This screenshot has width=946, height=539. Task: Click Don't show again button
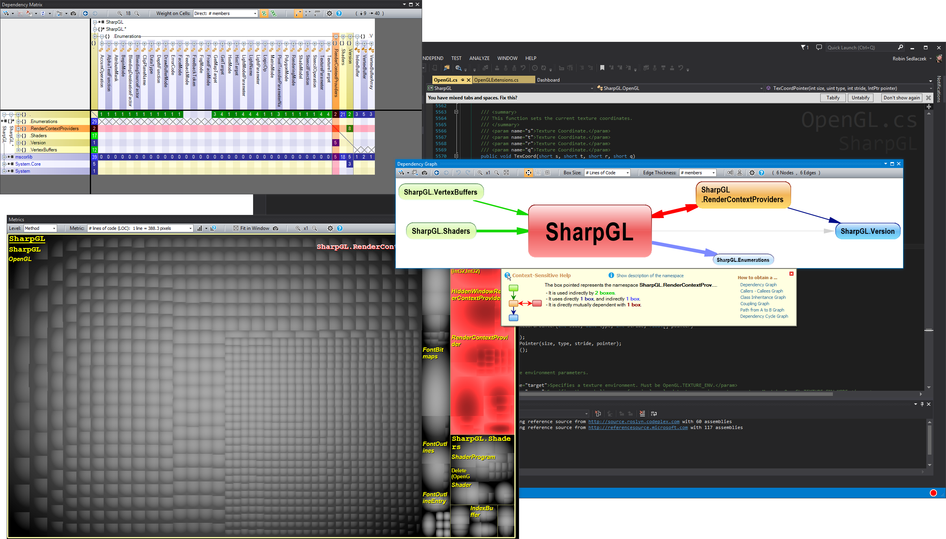coord(901,98)
